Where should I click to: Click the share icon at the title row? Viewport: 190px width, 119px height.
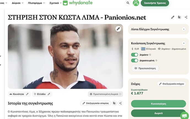(186, 17)
